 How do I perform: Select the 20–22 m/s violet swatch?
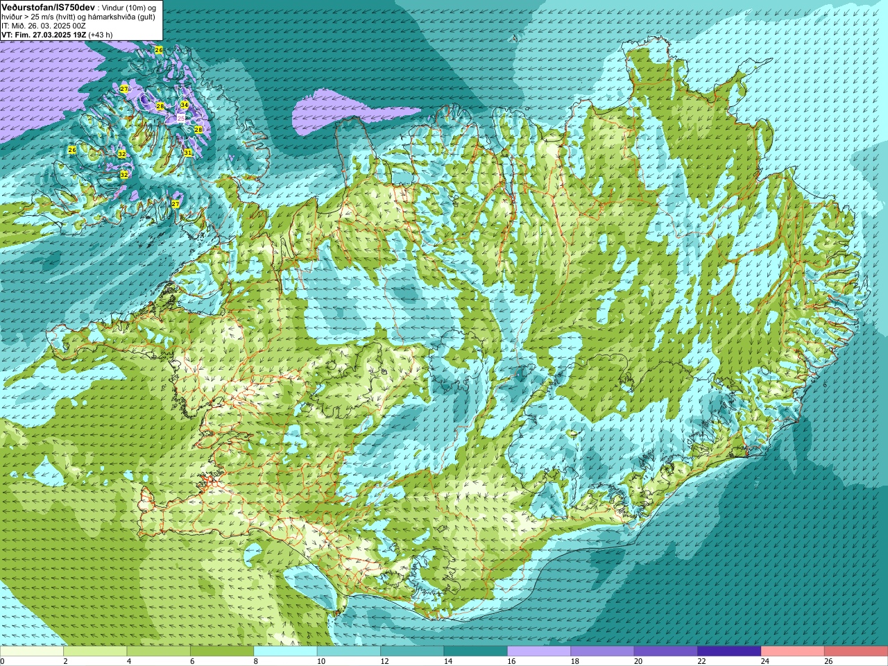pyautogui.click(x=666, y=651)
